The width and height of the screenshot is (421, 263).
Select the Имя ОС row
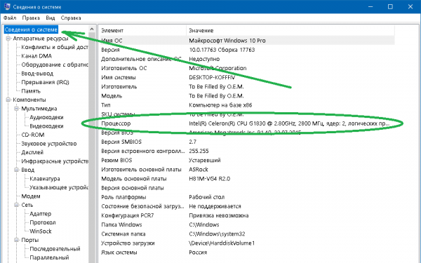click(247, 41)
